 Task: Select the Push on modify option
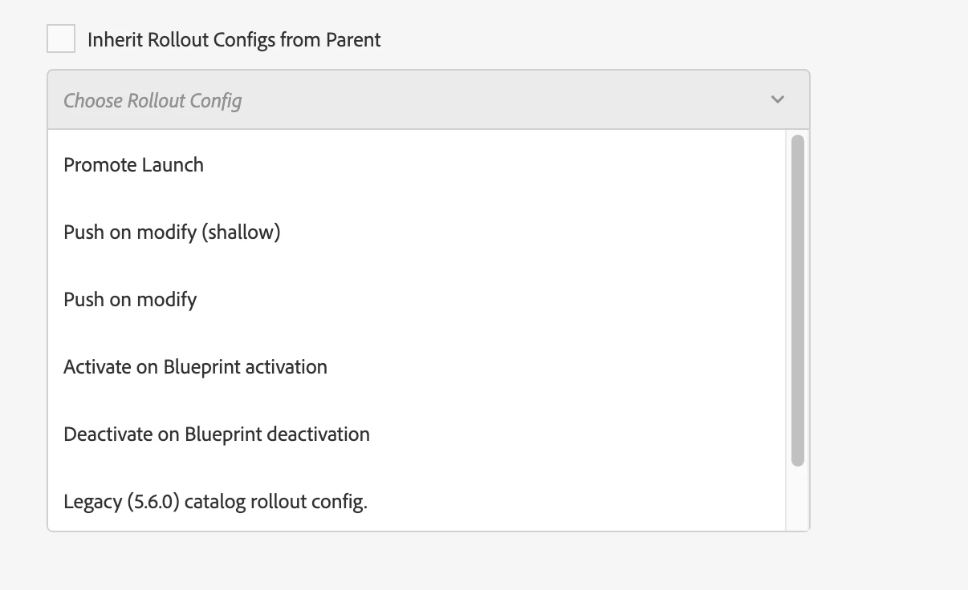pos(130,300)
